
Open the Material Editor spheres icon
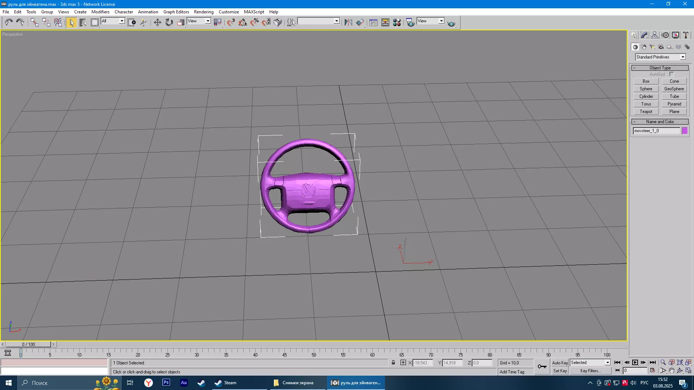click(x=397, y=22)
